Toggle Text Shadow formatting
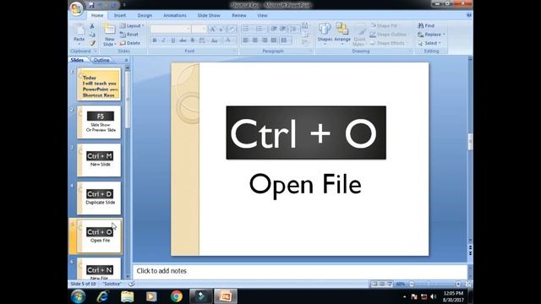This screenshot has height=304, width=541. tap(193, 41)
